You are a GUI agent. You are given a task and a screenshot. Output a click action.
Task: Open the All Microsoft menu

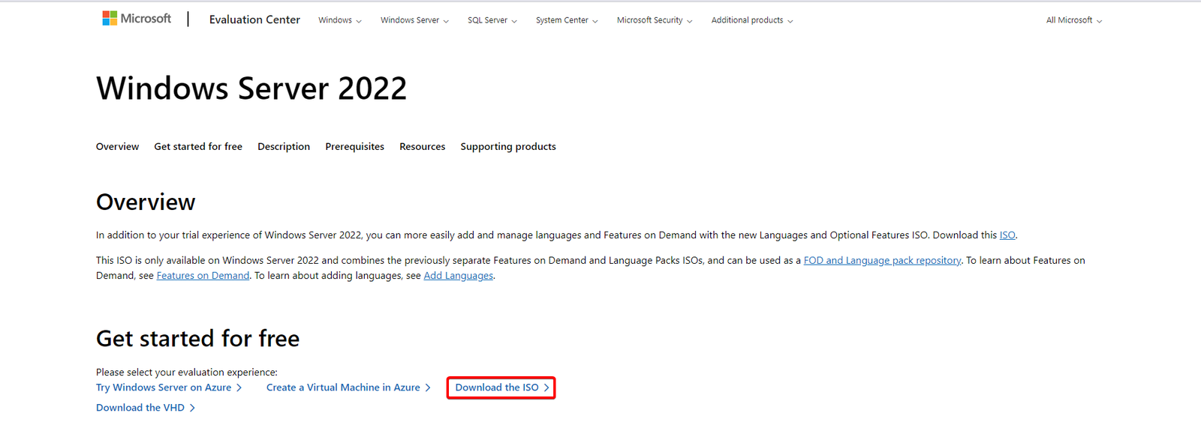tap(1073, 20)
